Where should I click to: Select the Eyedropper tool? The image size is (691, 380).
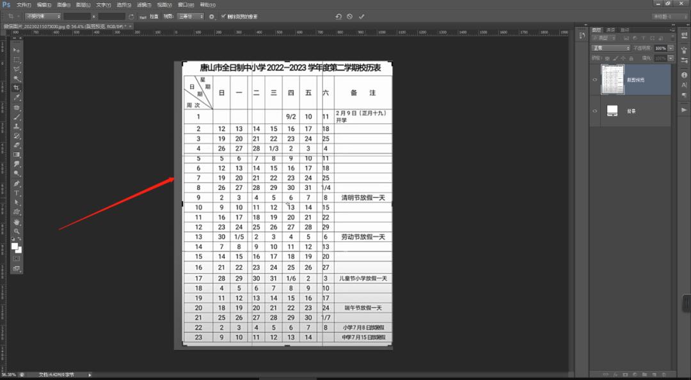17,98
